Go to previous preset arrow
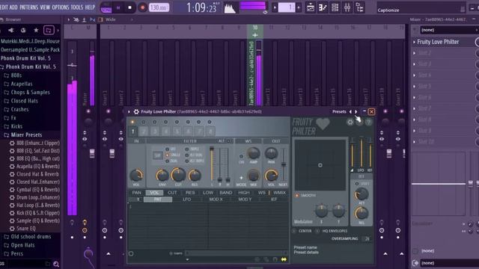This screenshot has height=269, width=479. click(x=350, y=111)
